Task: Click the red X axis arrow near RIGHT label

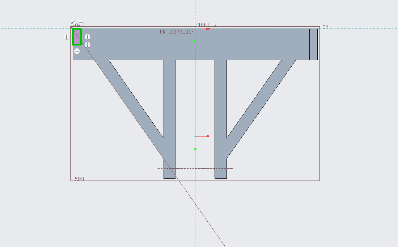Action: click(x=209, y=29)
